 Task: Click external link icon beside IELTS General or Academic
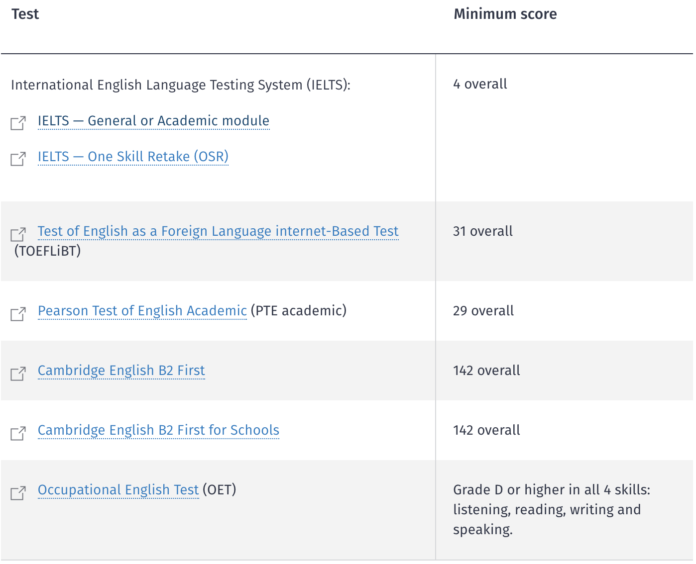(18, 123)
